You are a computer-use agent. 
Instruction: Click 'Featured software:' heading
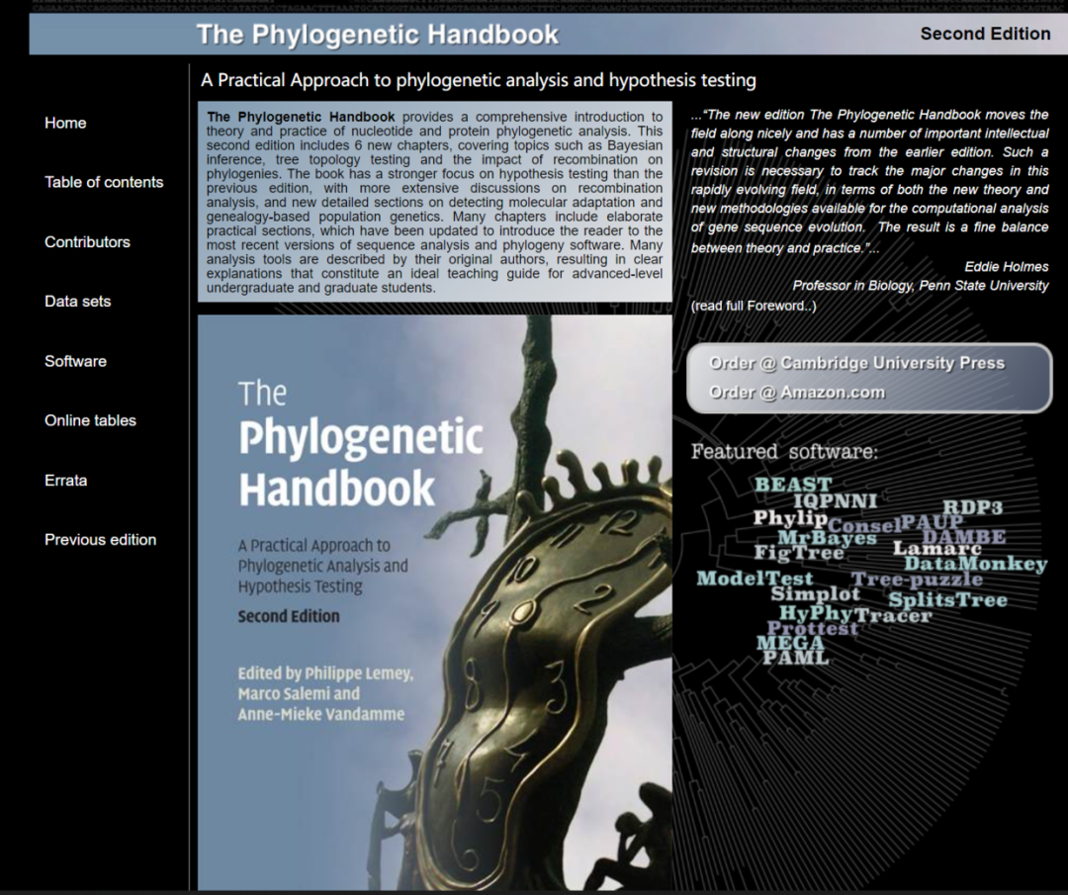(x=784, y=452)
